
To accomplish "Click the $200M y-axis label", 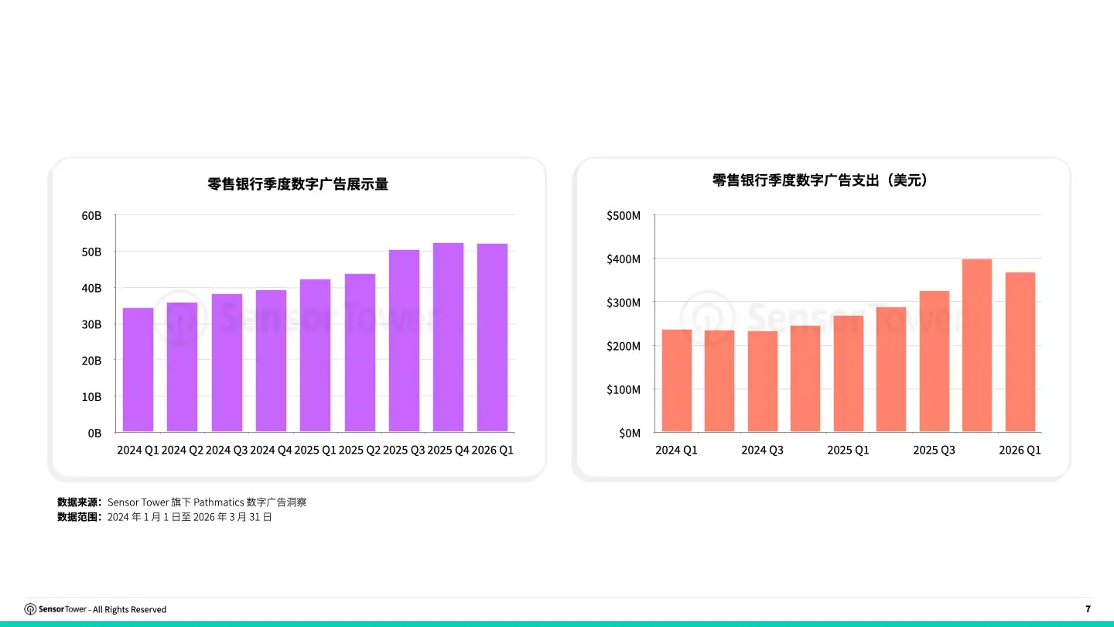I will pos(624,346).
